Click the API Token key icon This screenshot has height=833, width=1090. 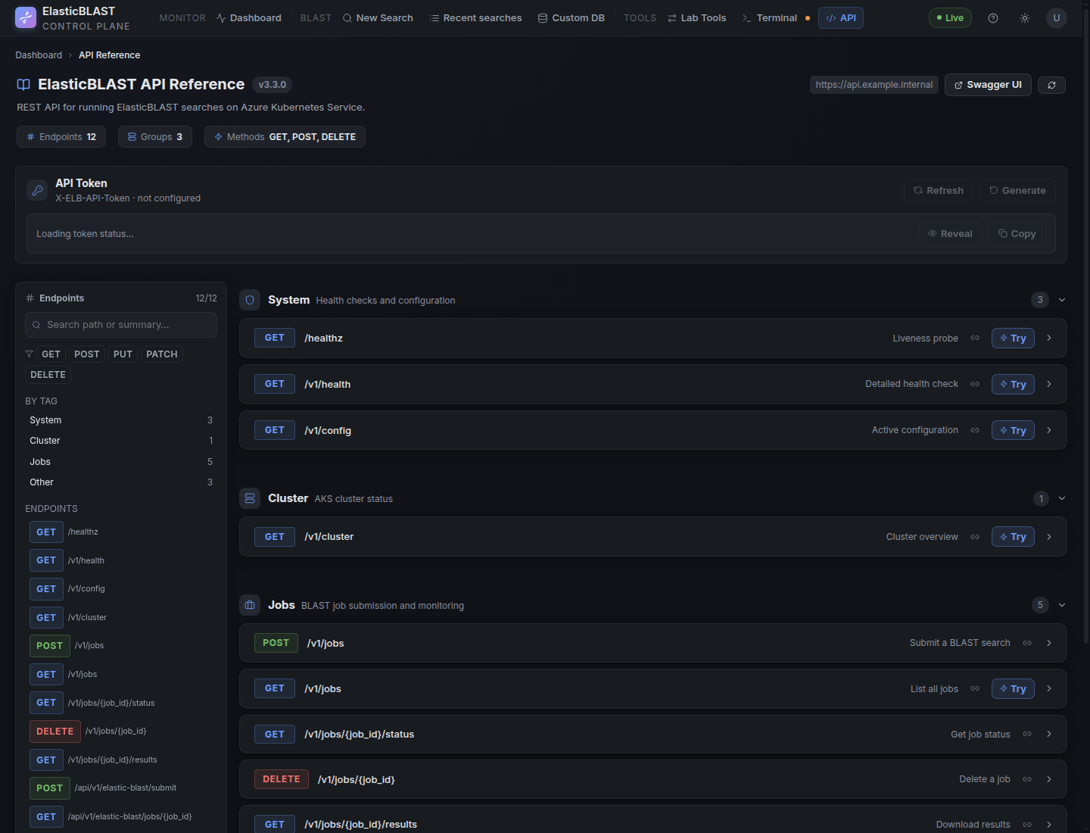[x=37, y=190]
